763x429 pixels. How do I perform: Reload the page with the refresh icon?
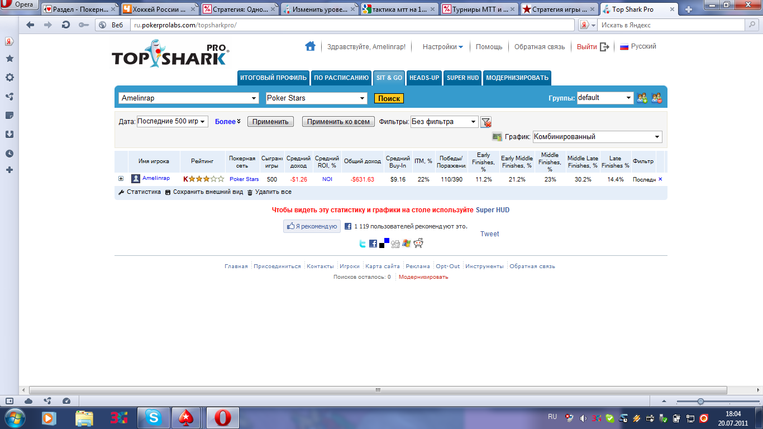pos(66,25)
